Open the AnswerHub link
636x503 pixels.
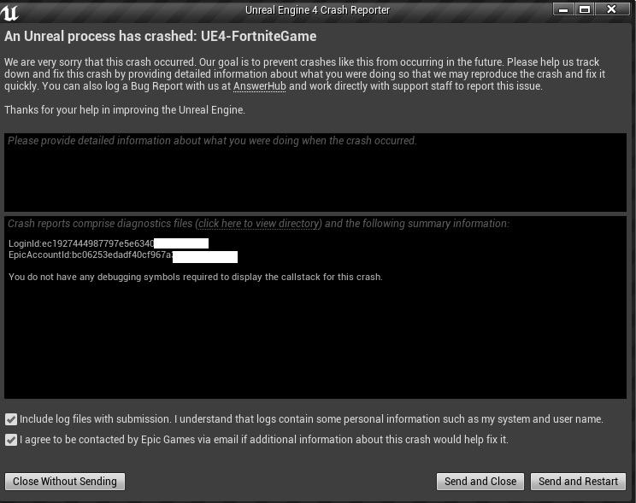260,86
